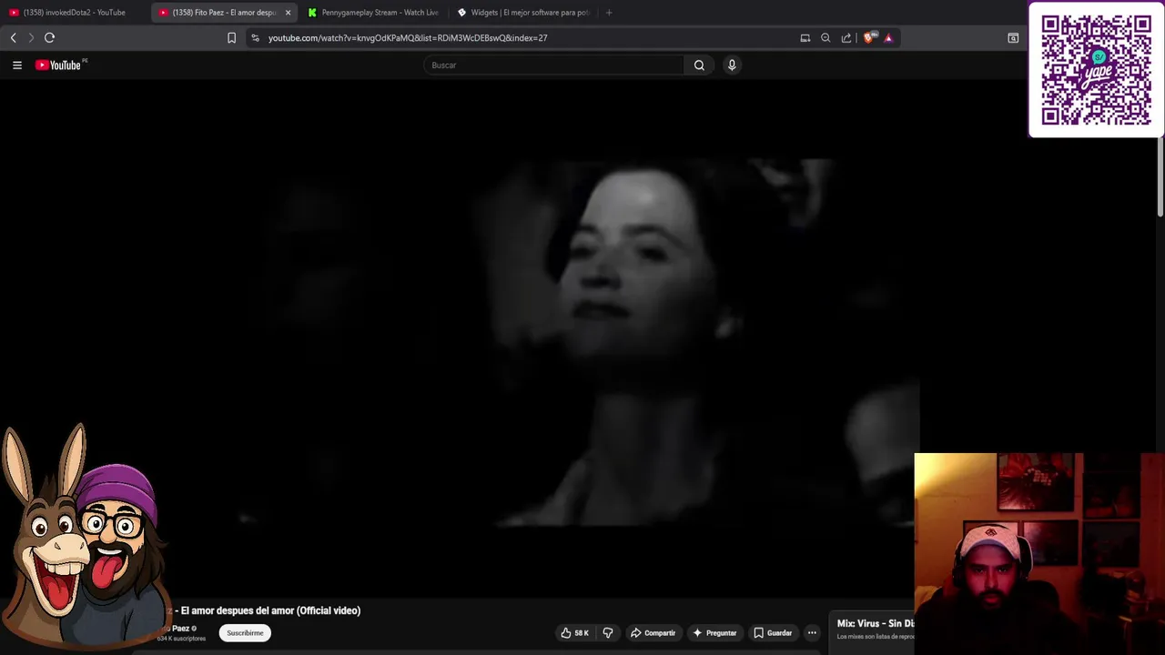Screen dimensions: 1165x655
Task: Switch to the invokedDota2 YouTube tab
Action: 75,13
